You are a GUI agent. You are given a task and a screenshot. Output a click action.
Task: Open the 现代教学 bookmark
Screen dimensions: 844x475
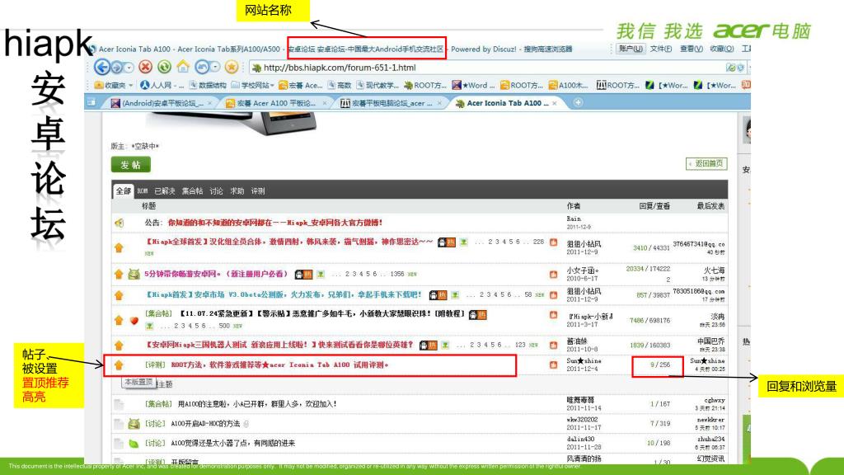coord(377,85)
